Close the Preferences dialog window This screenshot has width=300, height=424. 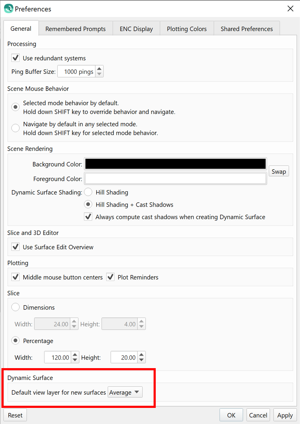click(x=290, y=9)
